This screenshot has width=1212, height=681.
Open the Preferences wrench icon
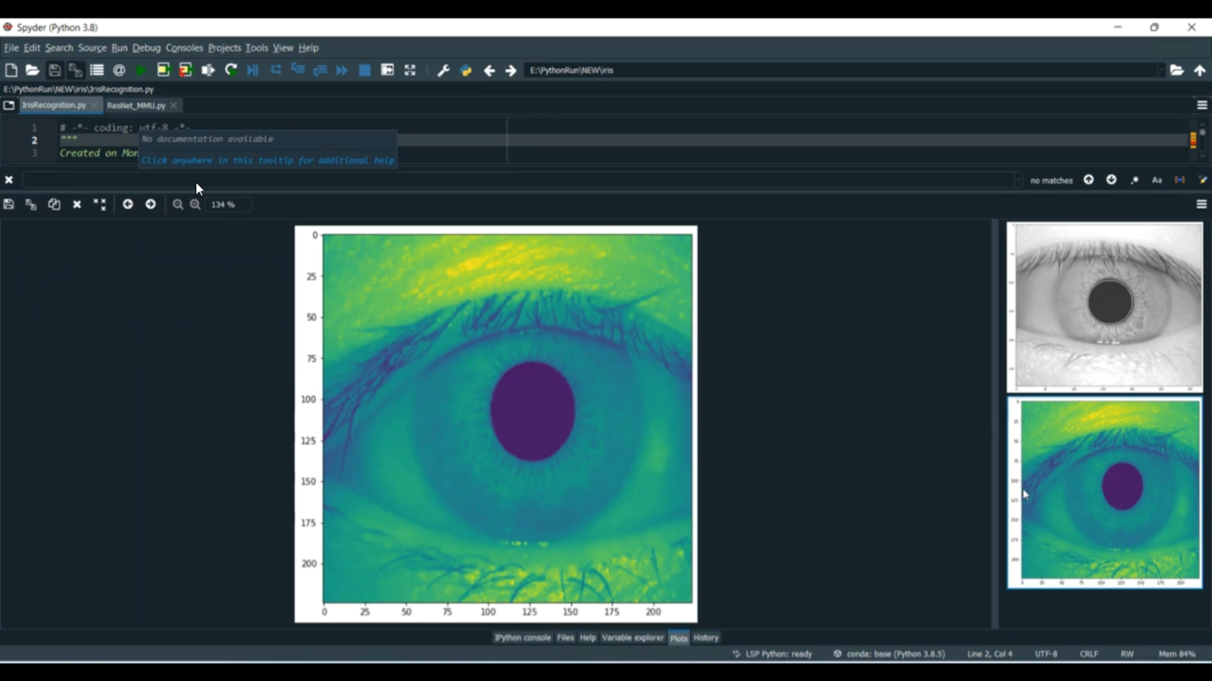pos(443,70)
